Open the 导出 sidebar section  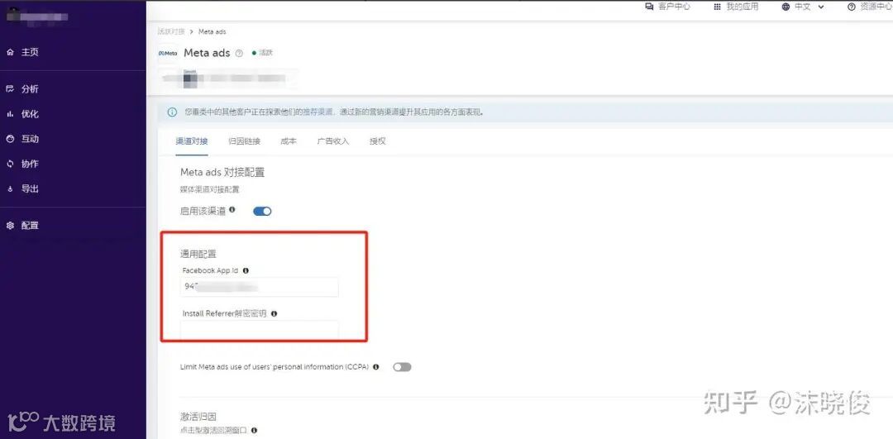tap(30, 189)
